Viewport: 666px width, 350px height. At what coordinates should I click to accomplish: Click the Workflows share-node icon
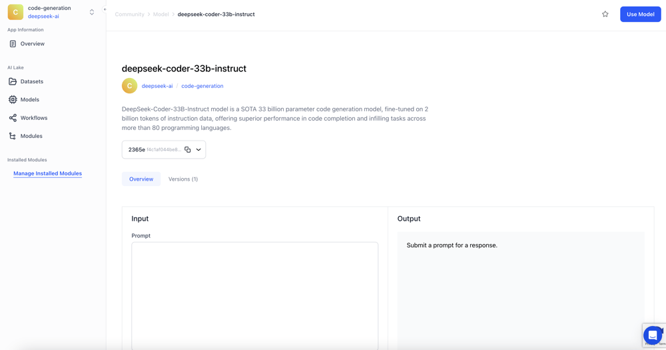[13, 118]
